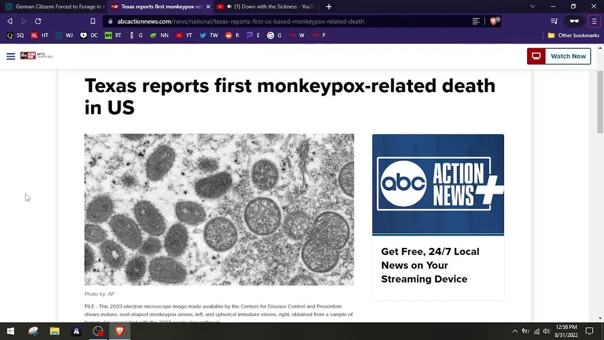Open the YT YouTube bookmark
The height and width of the screenshot is (340, 604).
click(184, 35)
